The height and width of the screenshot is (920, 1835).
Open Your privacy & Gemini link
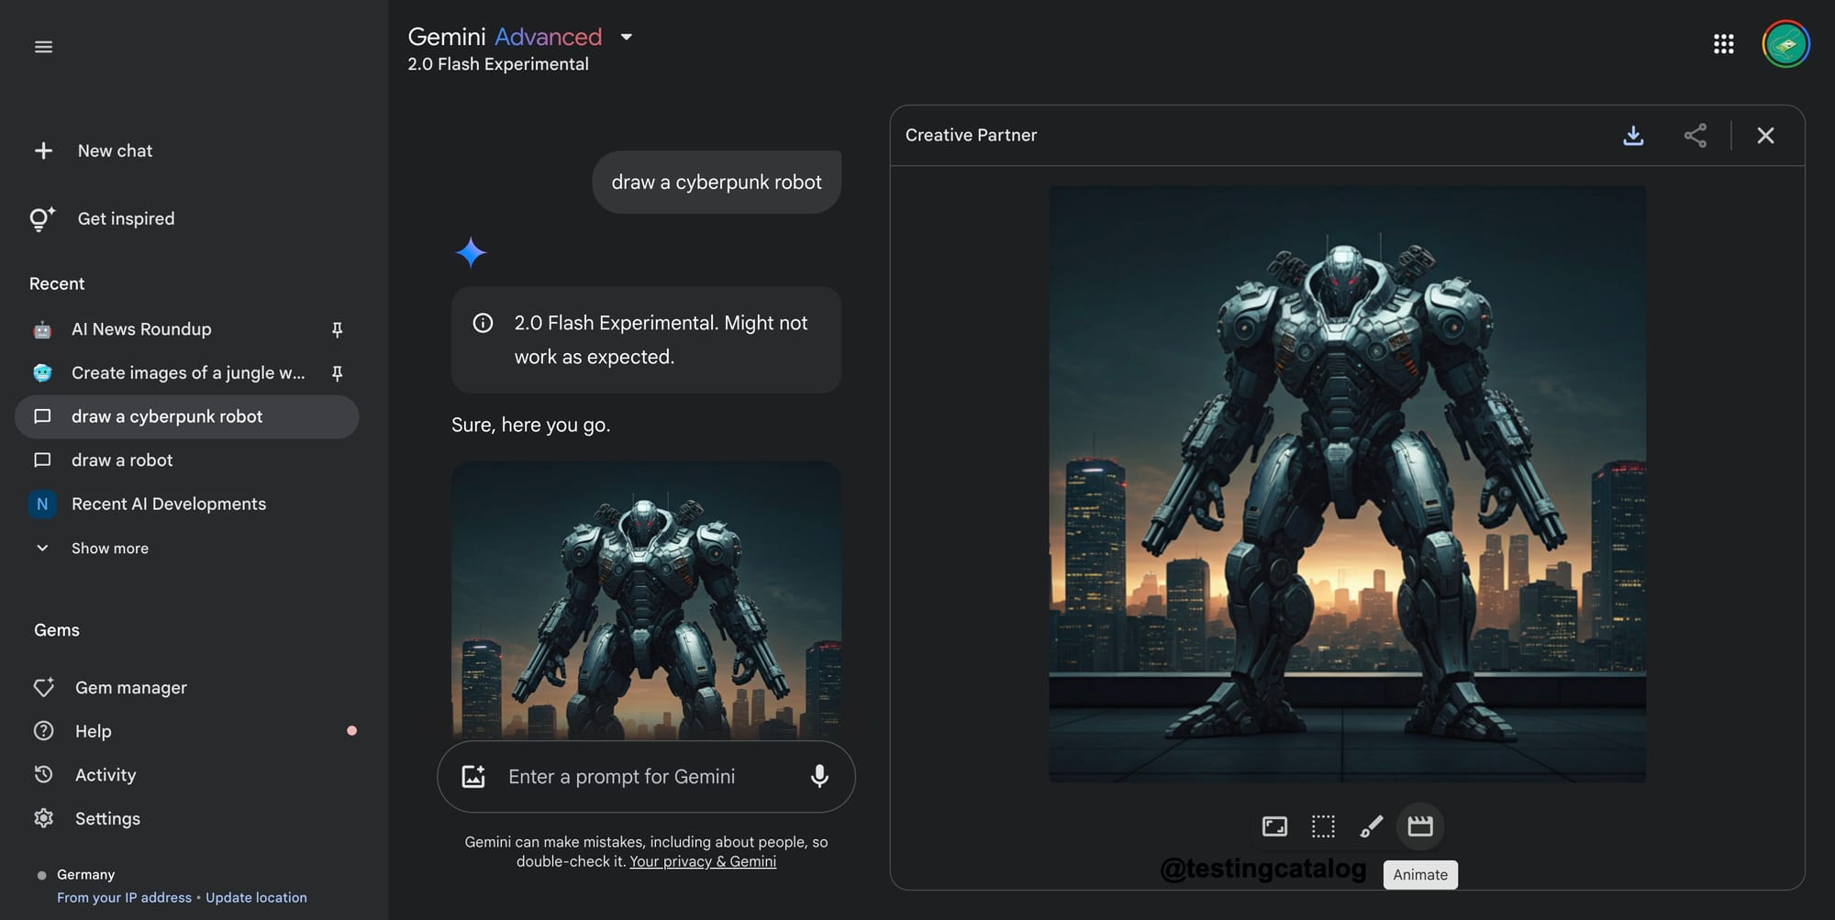[x=703, y=861]
